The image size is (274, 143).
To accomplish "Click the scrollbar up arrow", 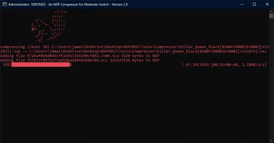I will pyautogui.click(x=271, y=11).
